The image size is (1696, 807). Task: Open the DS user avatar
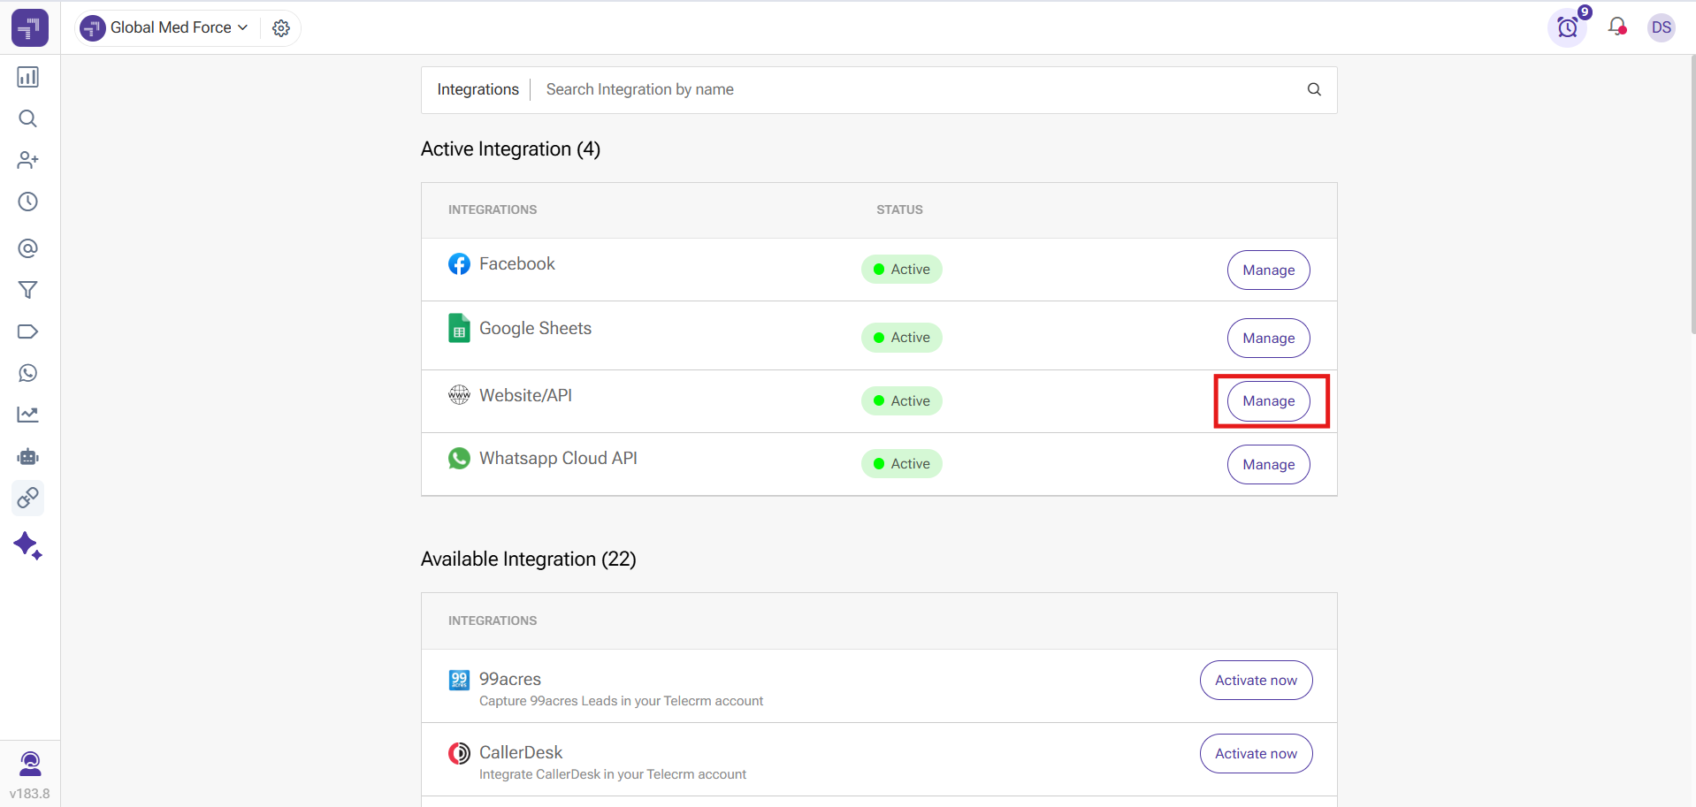(1662, 27)
